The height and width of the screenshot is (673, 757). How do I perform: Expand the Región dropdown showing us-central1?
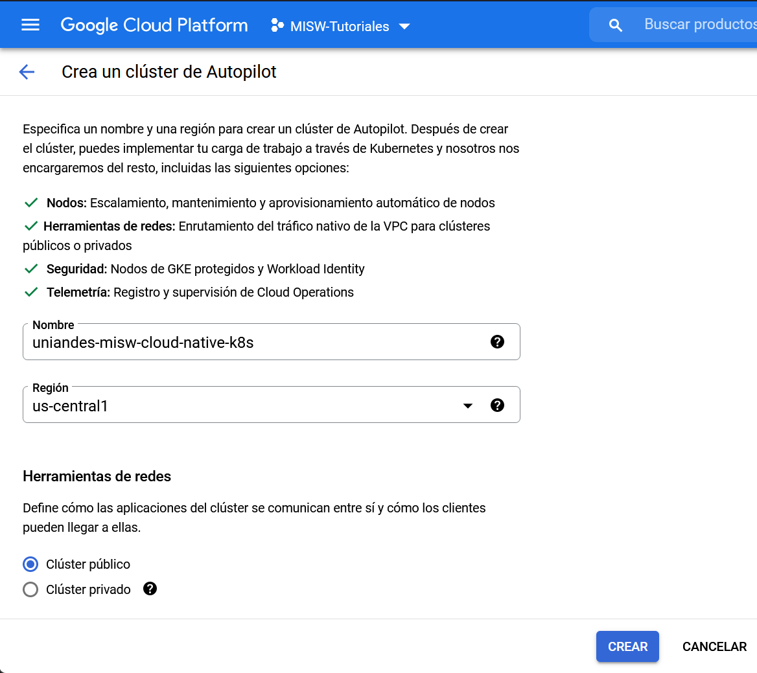coord(468,405)
